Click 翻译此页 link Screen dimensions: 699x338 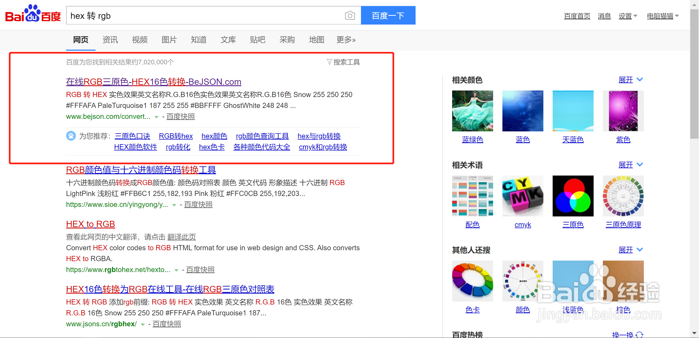point(182,237)
